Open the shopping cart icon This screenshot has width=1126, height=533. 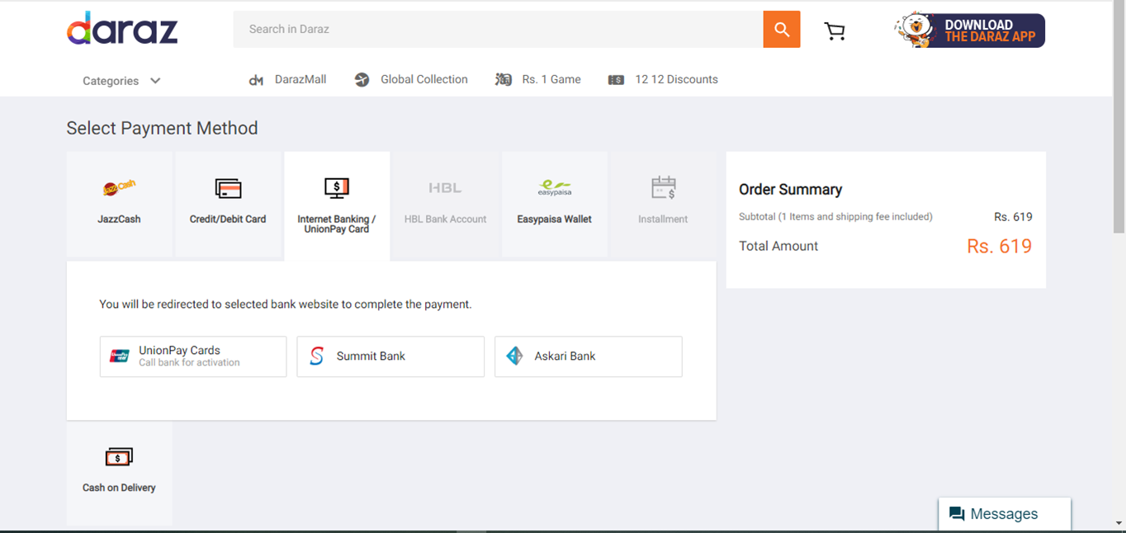pyautogui.click(x=835, y=31)
